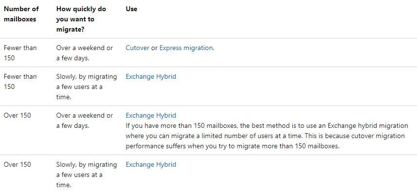
Task: Click the "Use" column header
Action: click(x=131, y=9)
